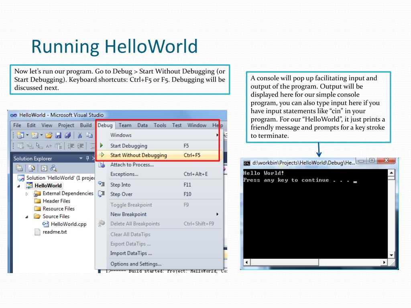Click the Step Over icon
This screenshot has width=411, height=308.
[x=102, y=194]
